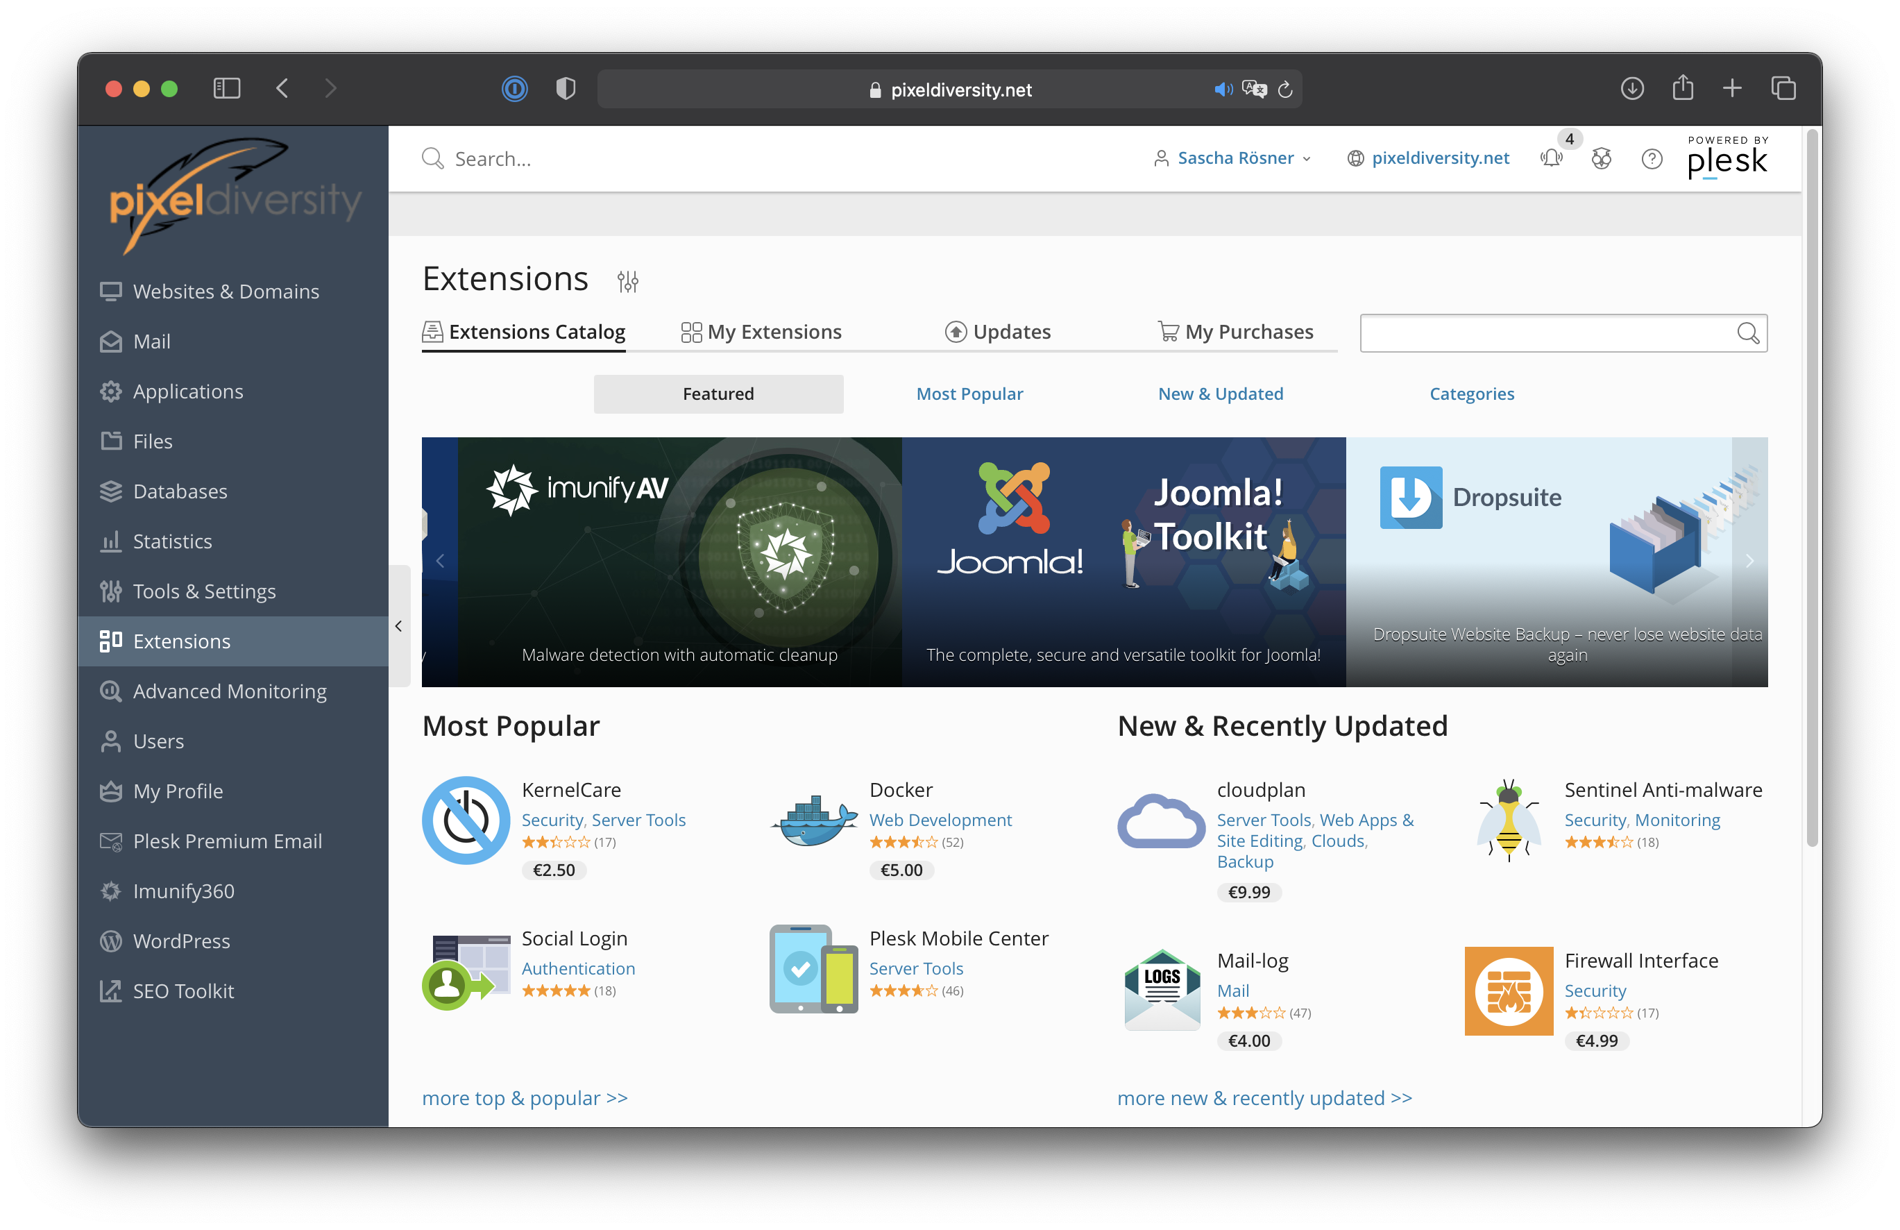Open the help question mark icon
The image size is (1900, 1230).
tap(1651, 159)
